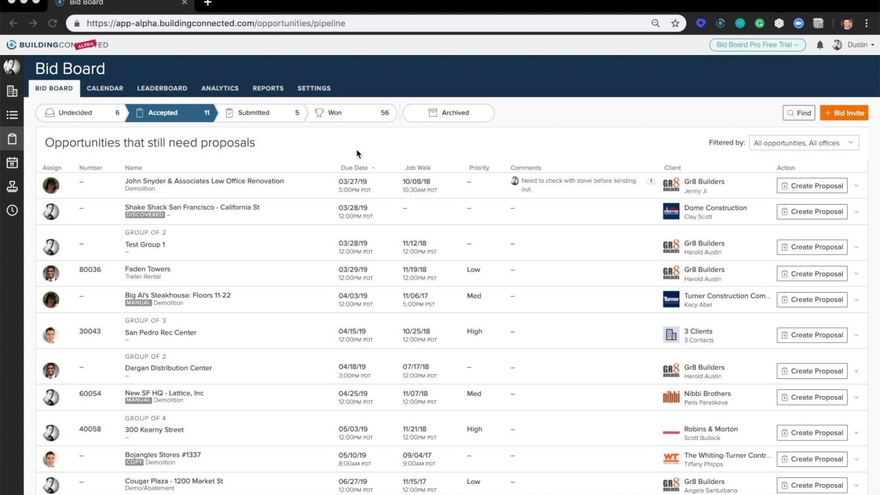Select the Bid Board tab
Image resolution: width=880 pixels, height=495 pixels.
pos(54,88)
